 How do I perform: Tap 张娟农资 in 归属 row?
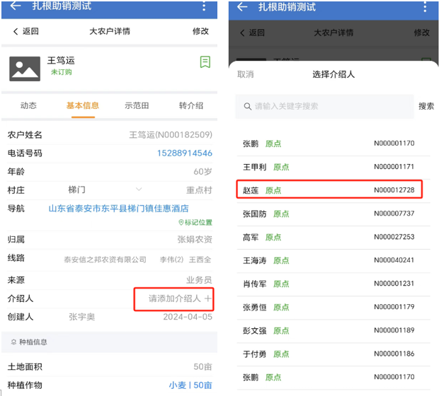195,240
